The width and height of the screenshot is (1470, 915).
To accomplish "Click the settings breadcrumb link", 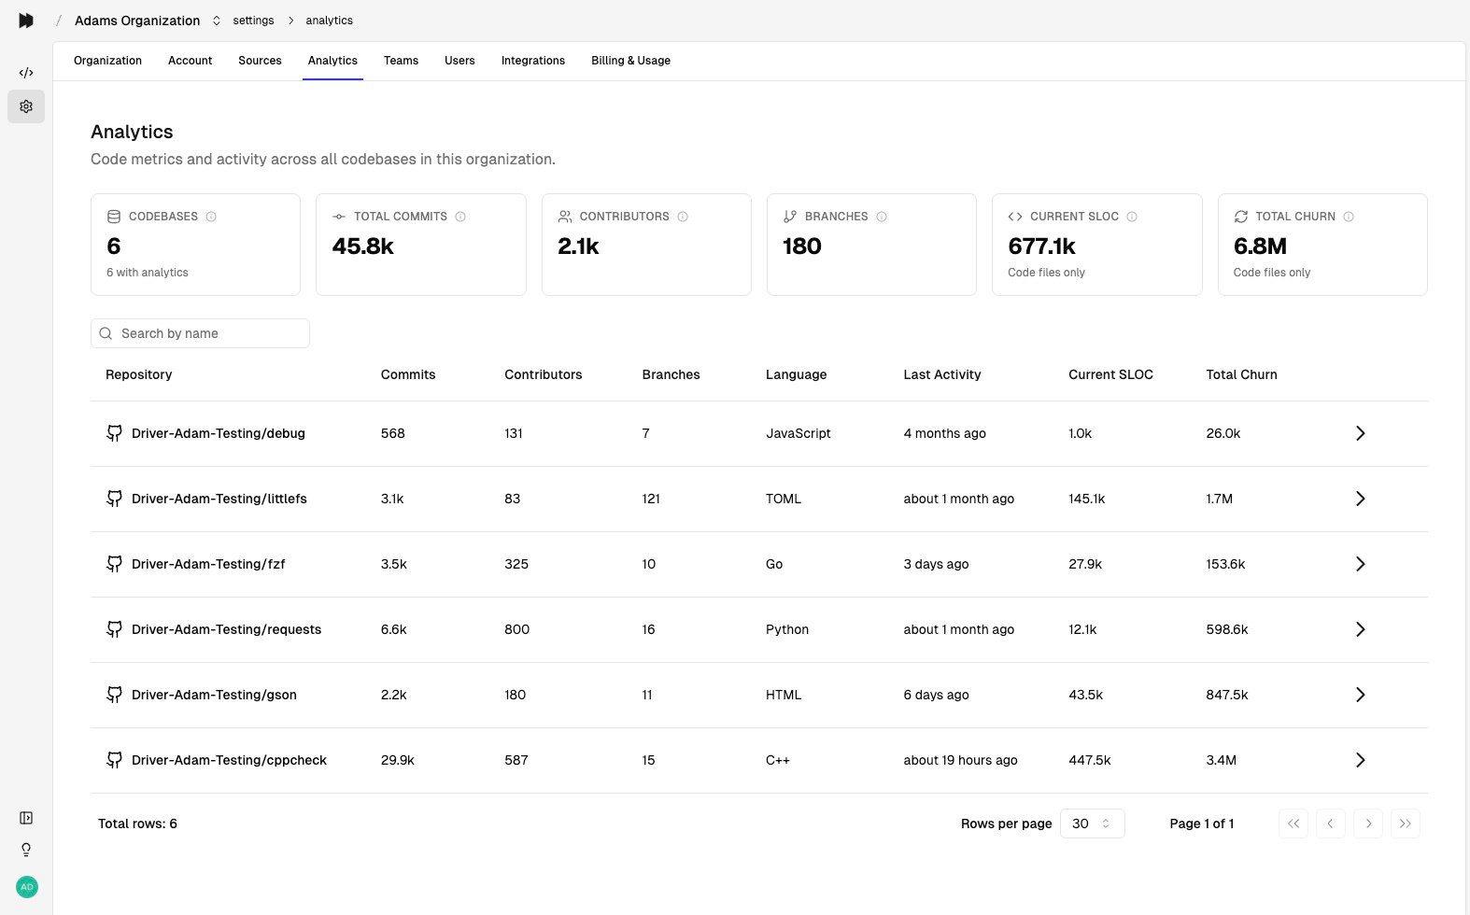I will [253, 21].
